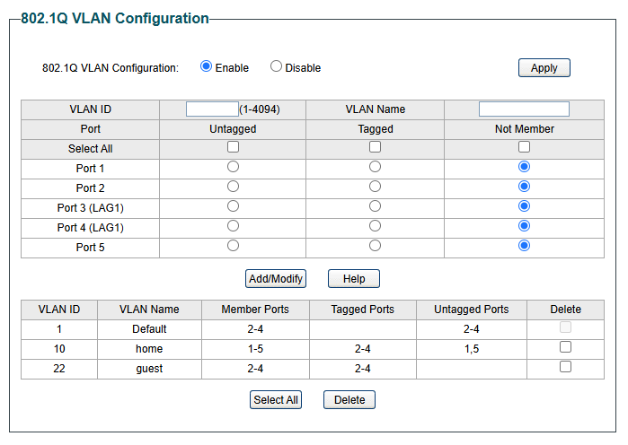Click VLAN ID 22 cell
628x445 pixels.
[59, 369]
